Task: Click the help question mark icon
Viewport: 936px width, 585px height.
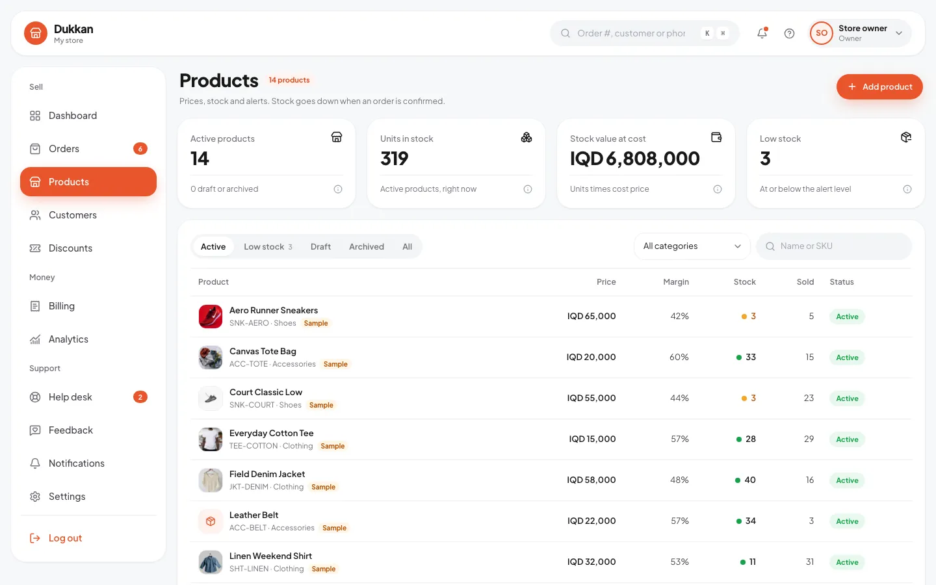Action: 789,33
